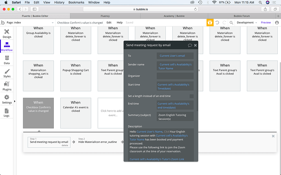Image resolution: width=281 pixels, height=175 pixels.
Task: Click the Safari share icon
Action: pos(265,9)
